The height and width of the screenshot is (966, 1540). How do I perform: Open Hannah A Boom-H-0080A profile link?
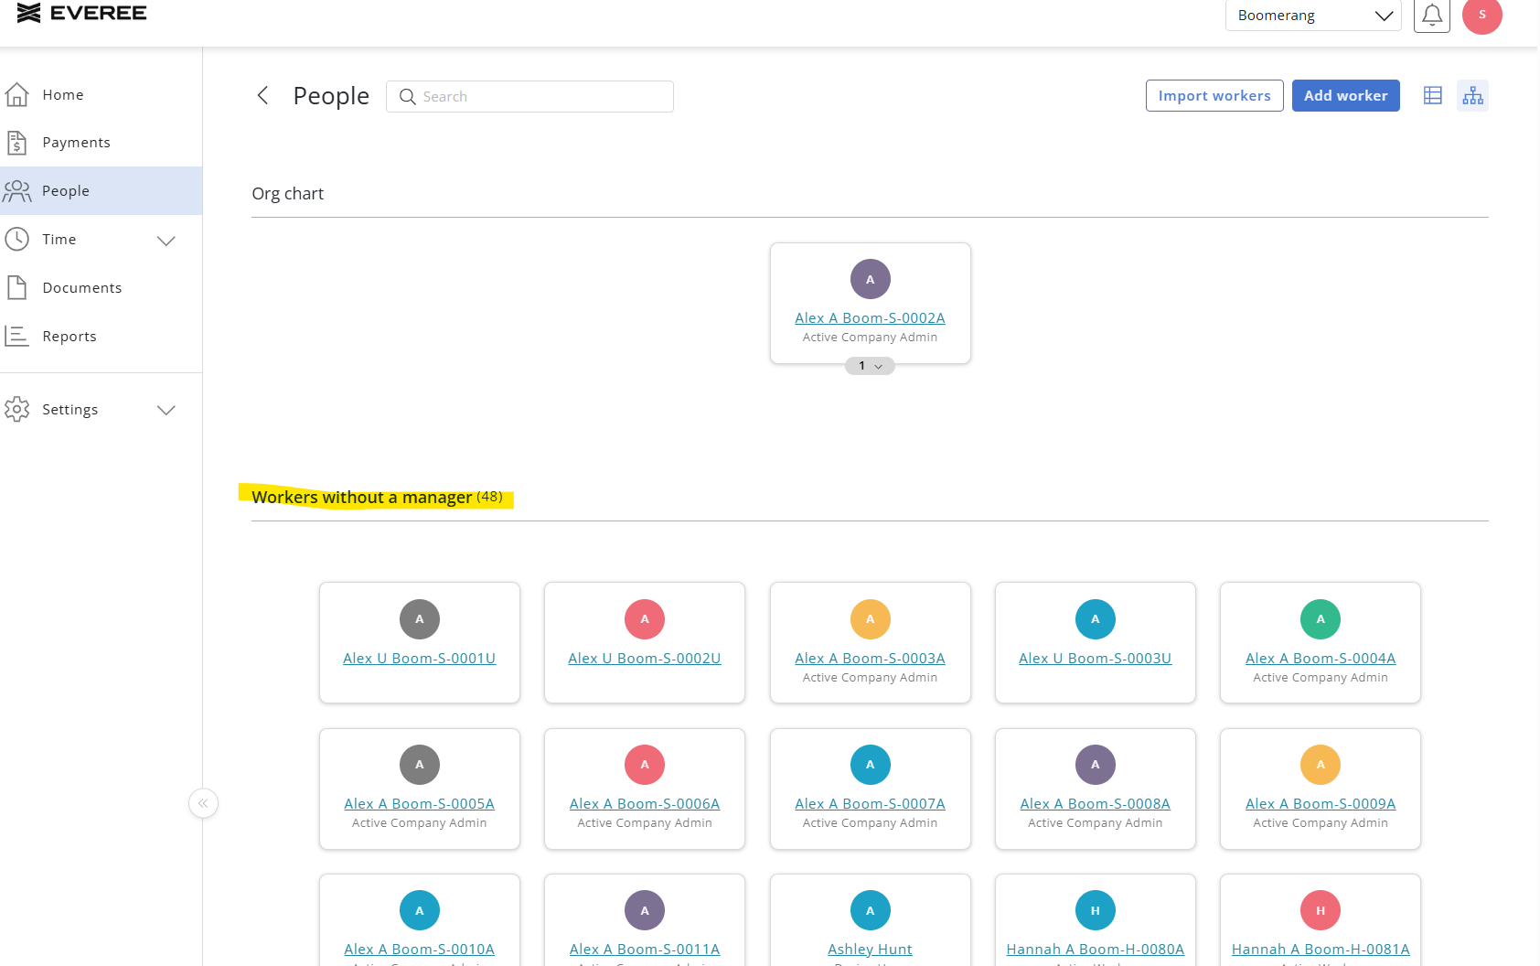point(1095,950)
